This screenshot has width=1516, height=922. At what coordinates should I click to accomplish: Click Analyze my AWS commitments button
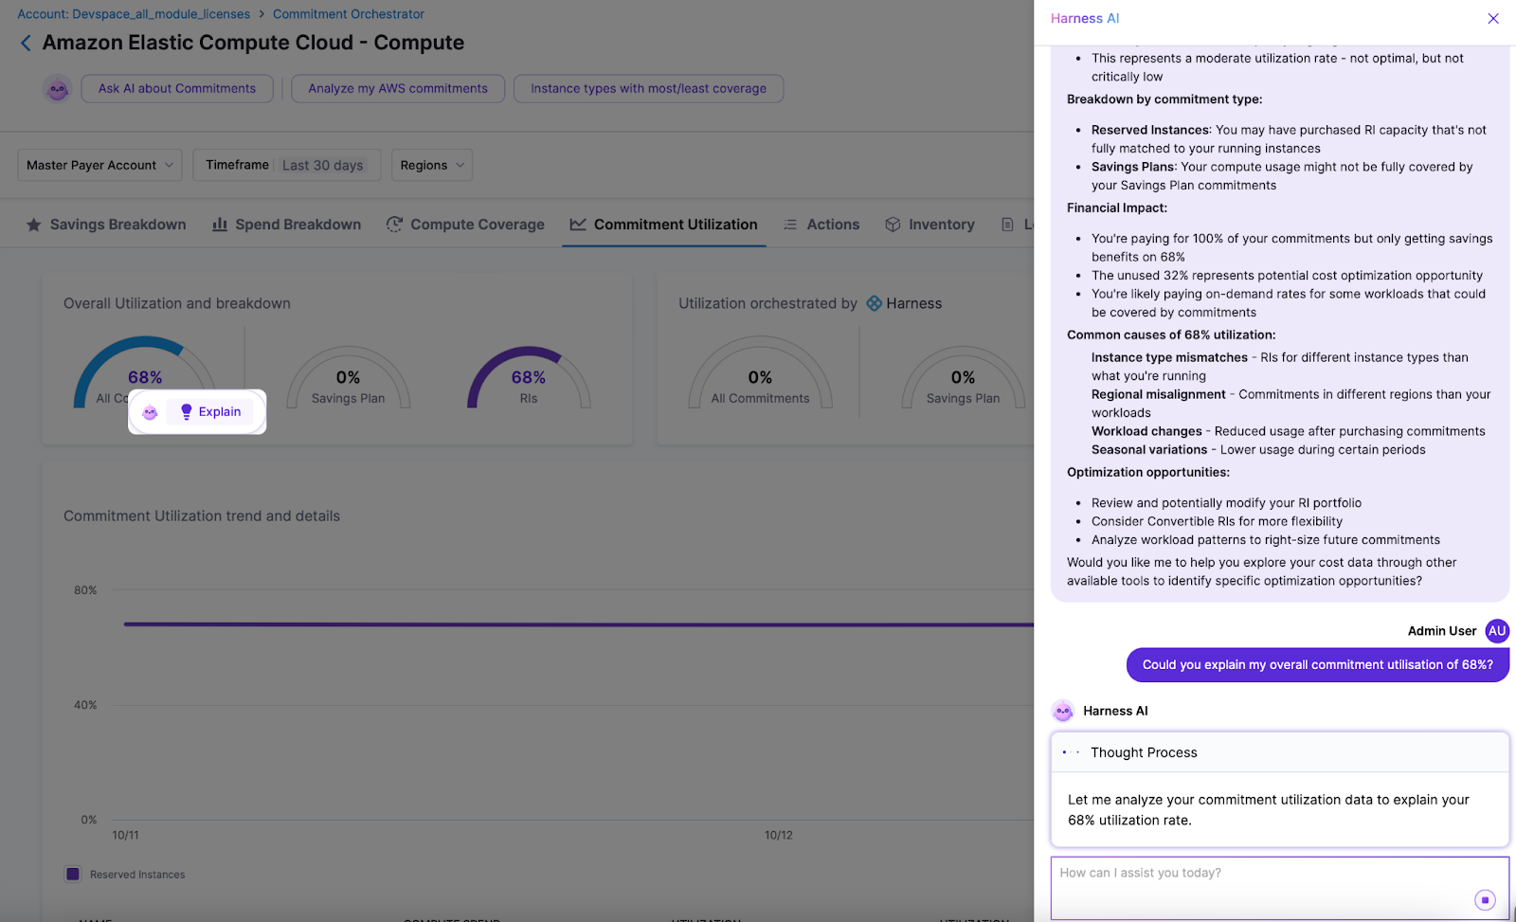pos(398,88)
